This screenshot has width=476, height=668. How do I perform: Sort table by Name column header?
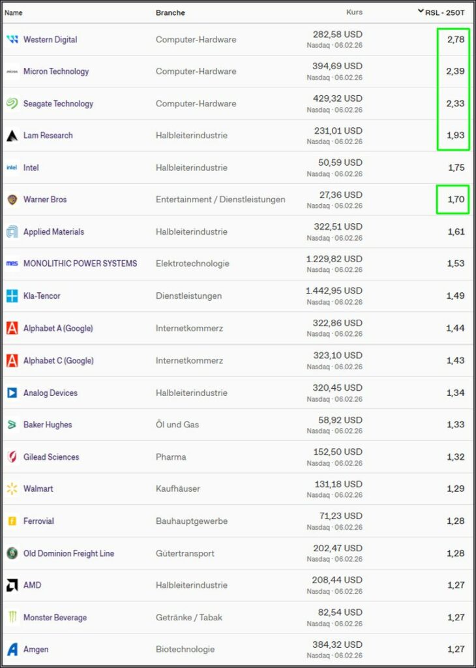[14, 12]
